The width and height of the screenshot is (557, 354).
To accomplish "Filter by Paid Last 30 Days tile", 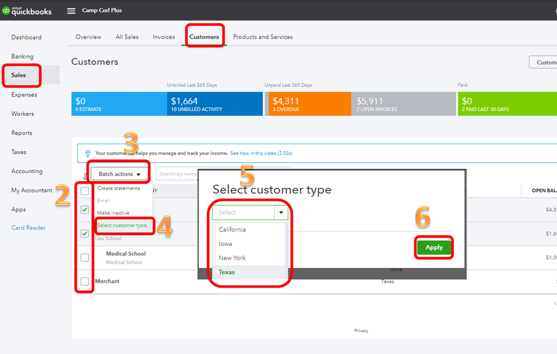I will point(507,104).
